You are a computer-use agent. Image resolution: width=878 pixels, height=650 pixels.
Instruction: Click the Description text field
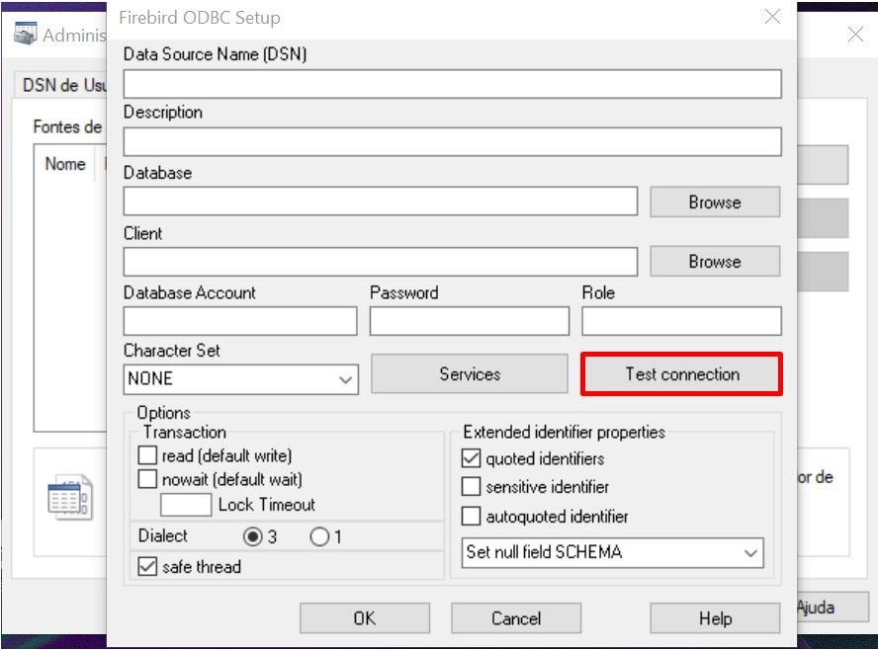coord(453,141)
